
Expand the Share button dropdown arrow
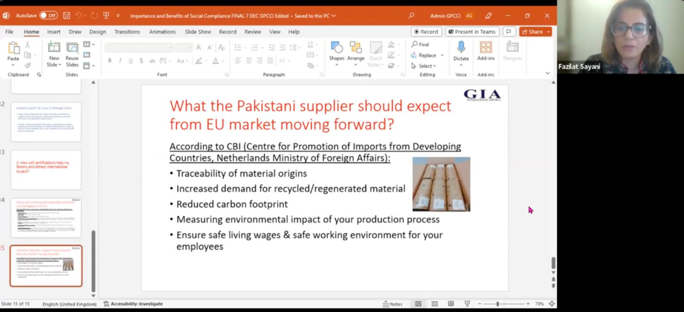(x=548, y=31)
